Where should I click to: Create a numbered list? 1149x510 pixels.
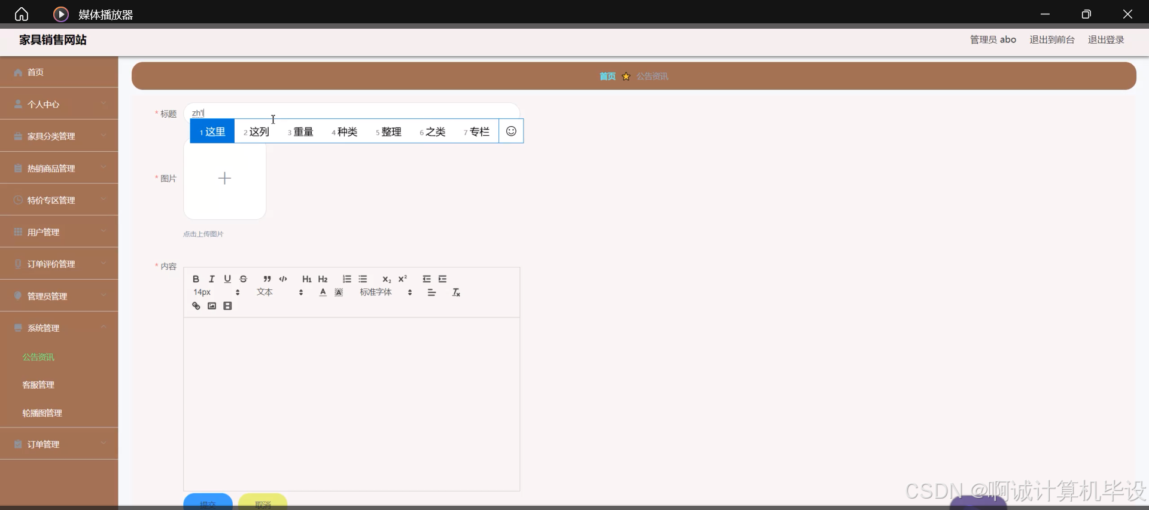[347, 279]
